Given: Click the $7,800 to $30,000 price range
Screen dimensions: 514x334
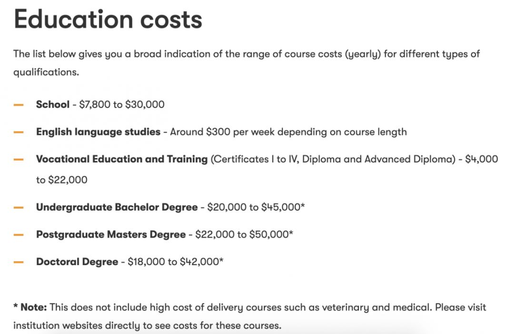Looking at the screenshot, I should (122, 105).
